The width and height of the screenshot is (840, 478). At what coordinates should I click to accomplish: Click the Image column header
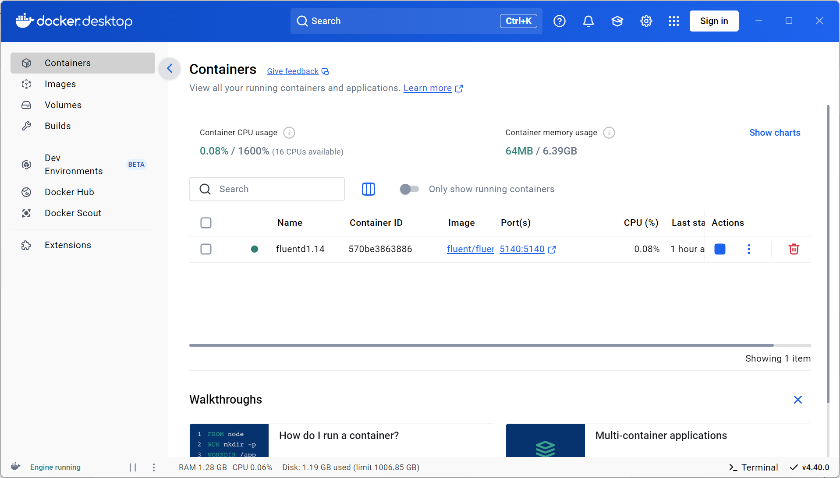click(461, 223)
